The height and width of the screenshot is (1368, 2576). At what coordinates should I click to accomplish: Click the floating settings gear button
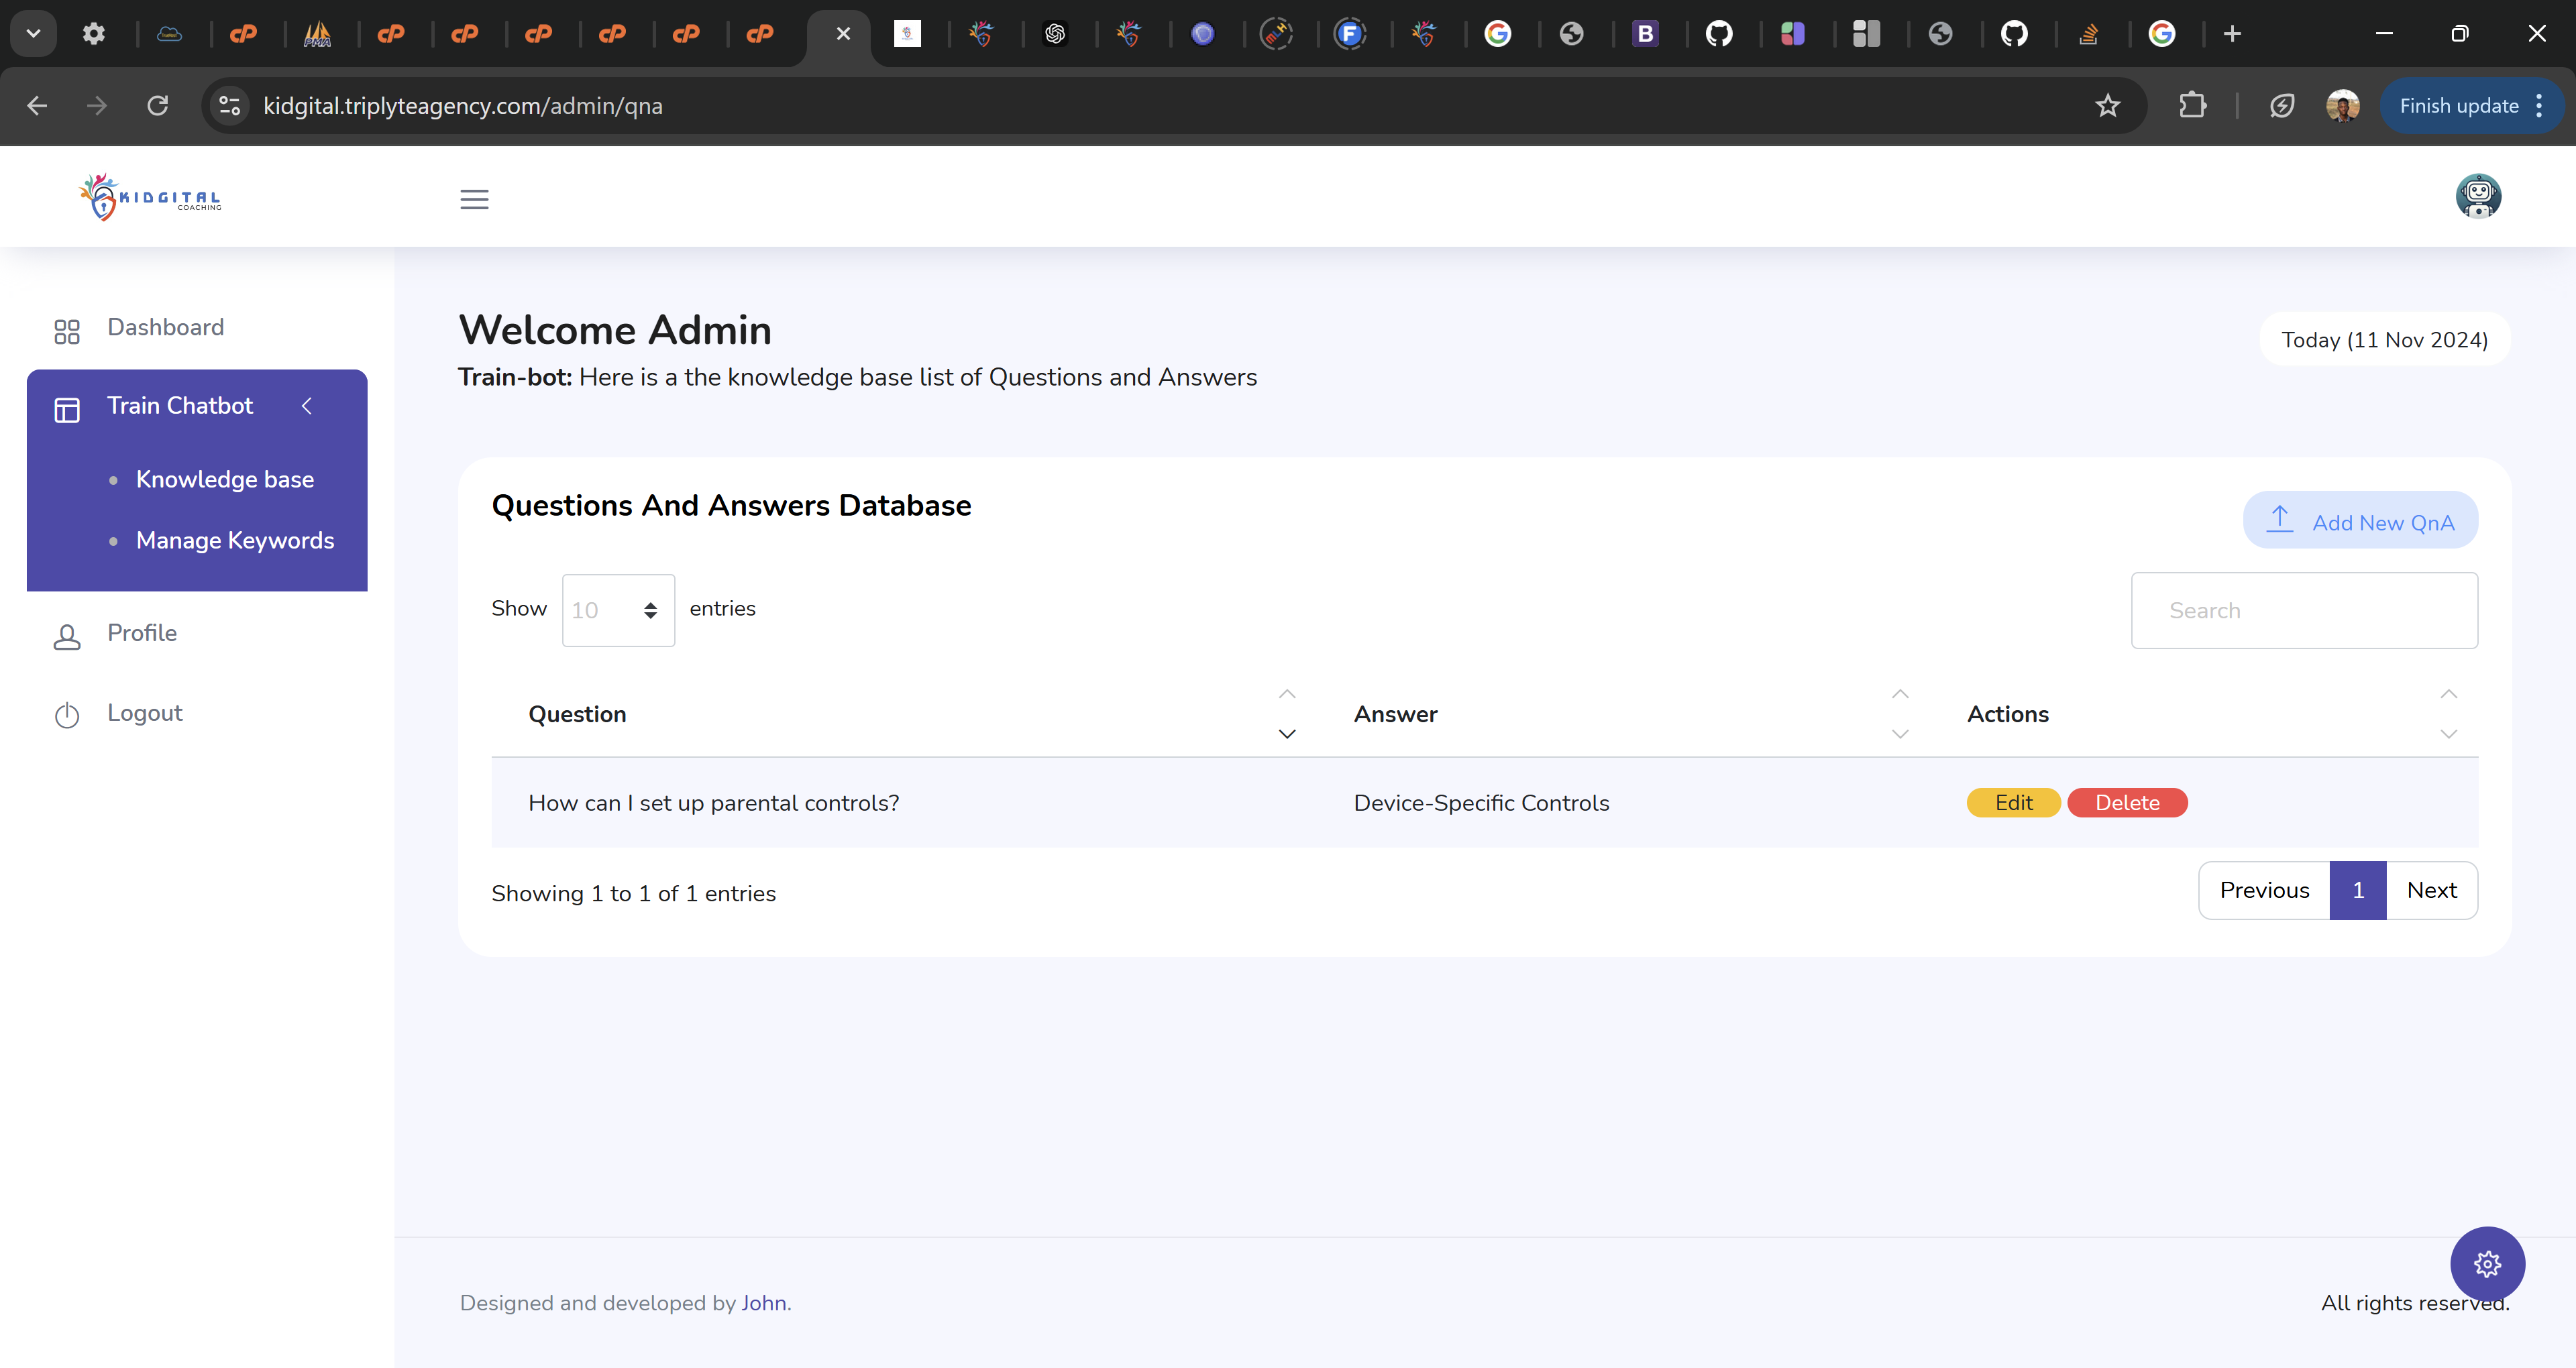pyautogui.click(x=2487, y=1264)
